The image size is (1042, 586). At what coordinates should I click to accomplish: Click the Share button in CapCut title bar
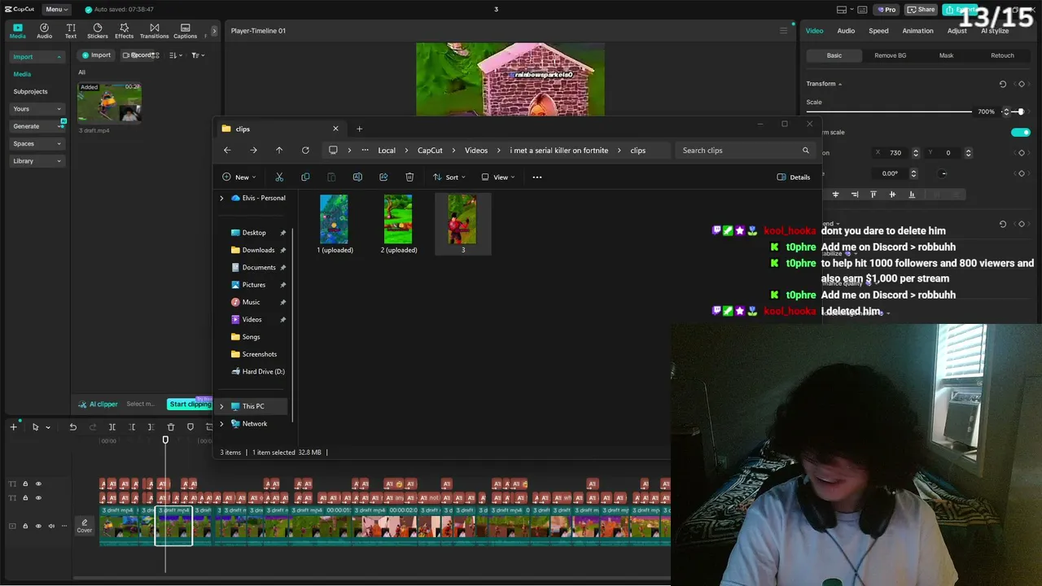(x=921, y=10)
